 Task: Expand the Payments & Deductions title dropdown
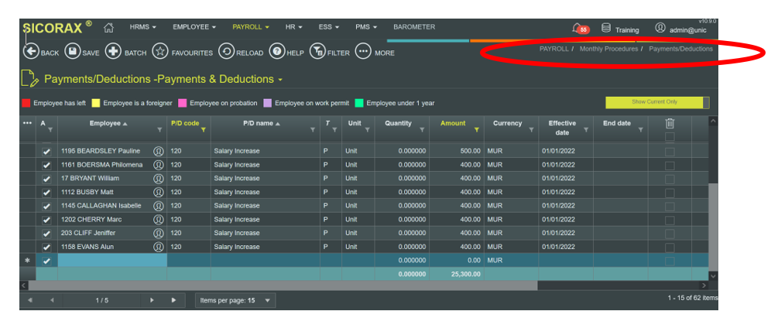point(280,80)
